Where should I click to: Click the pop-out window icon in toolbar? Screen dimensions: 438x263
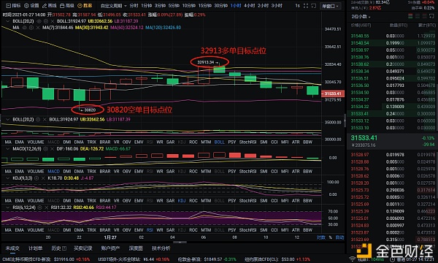314,6
